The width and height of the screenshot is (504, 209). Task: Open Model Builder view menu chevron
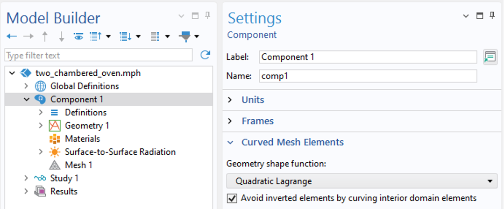click(x=181, y=16)
